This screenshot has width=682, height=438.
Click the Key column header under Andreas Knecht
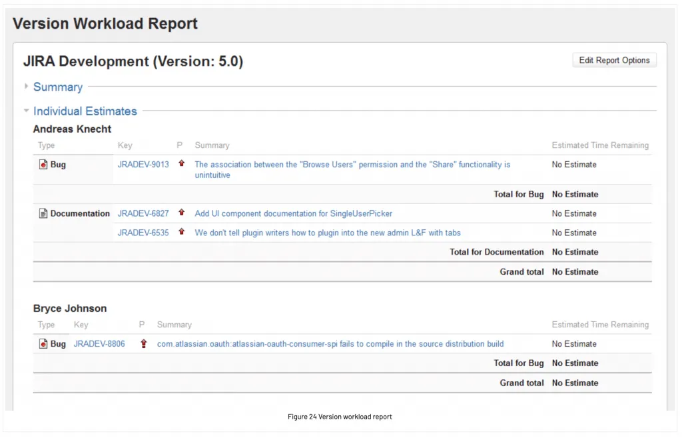point(125,145)
